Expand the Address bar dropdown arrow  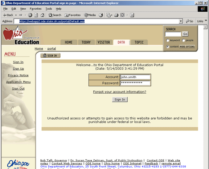181,21
